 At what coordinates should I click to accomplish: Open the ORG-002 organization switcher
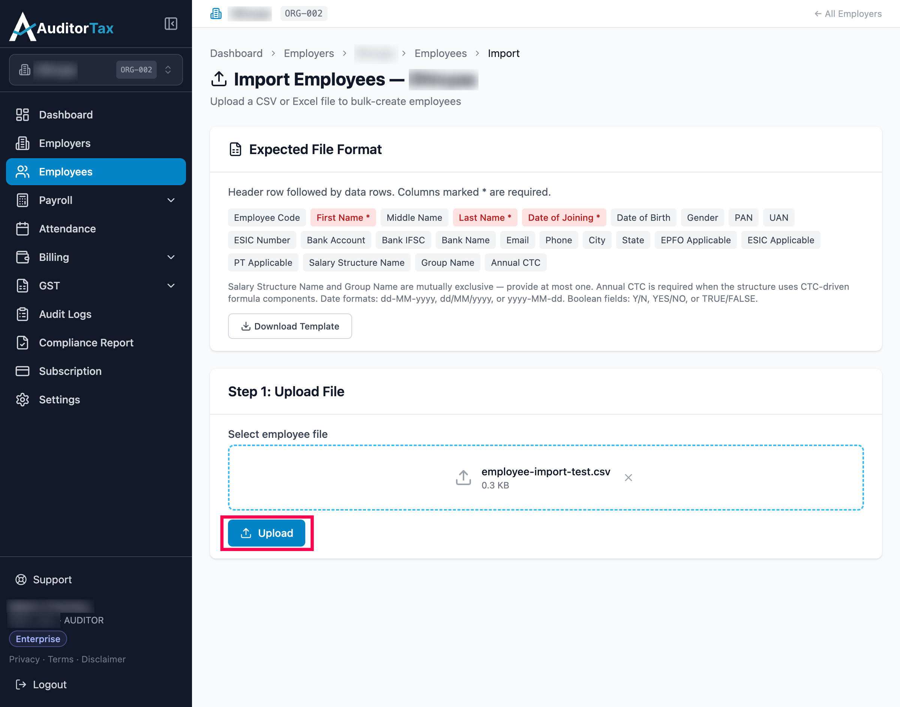tap(96, 70)
